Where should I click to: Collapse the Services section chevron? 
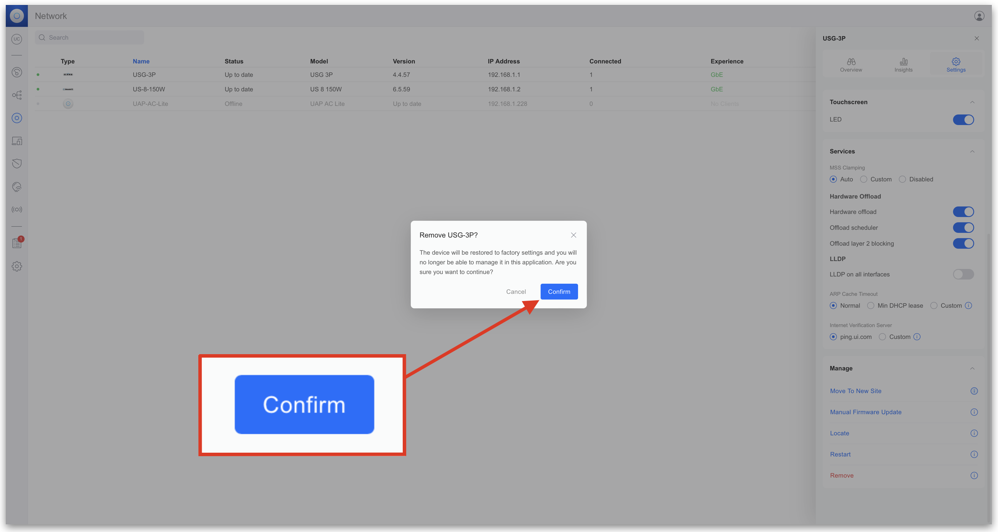coord(972,152)
